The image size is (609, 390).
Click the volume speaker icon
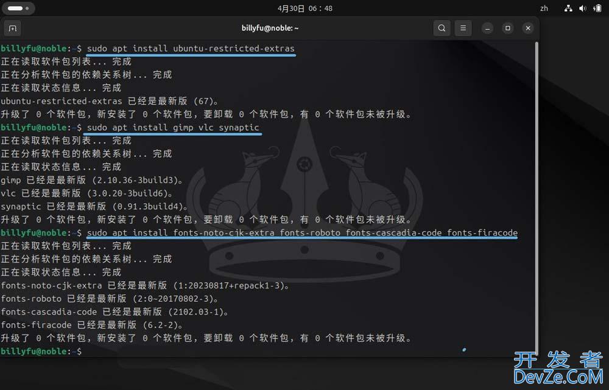point(583,8)
